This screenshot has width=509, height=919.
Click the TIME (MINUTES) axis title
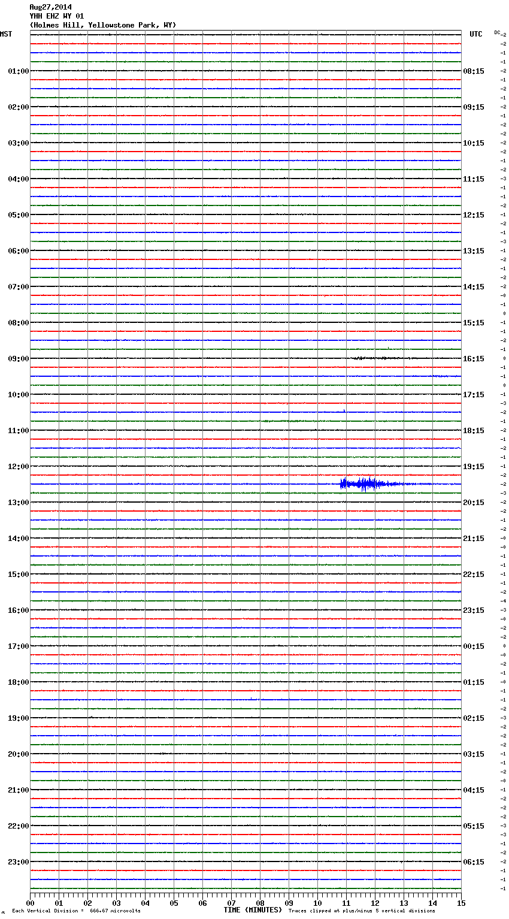[253, 910]
